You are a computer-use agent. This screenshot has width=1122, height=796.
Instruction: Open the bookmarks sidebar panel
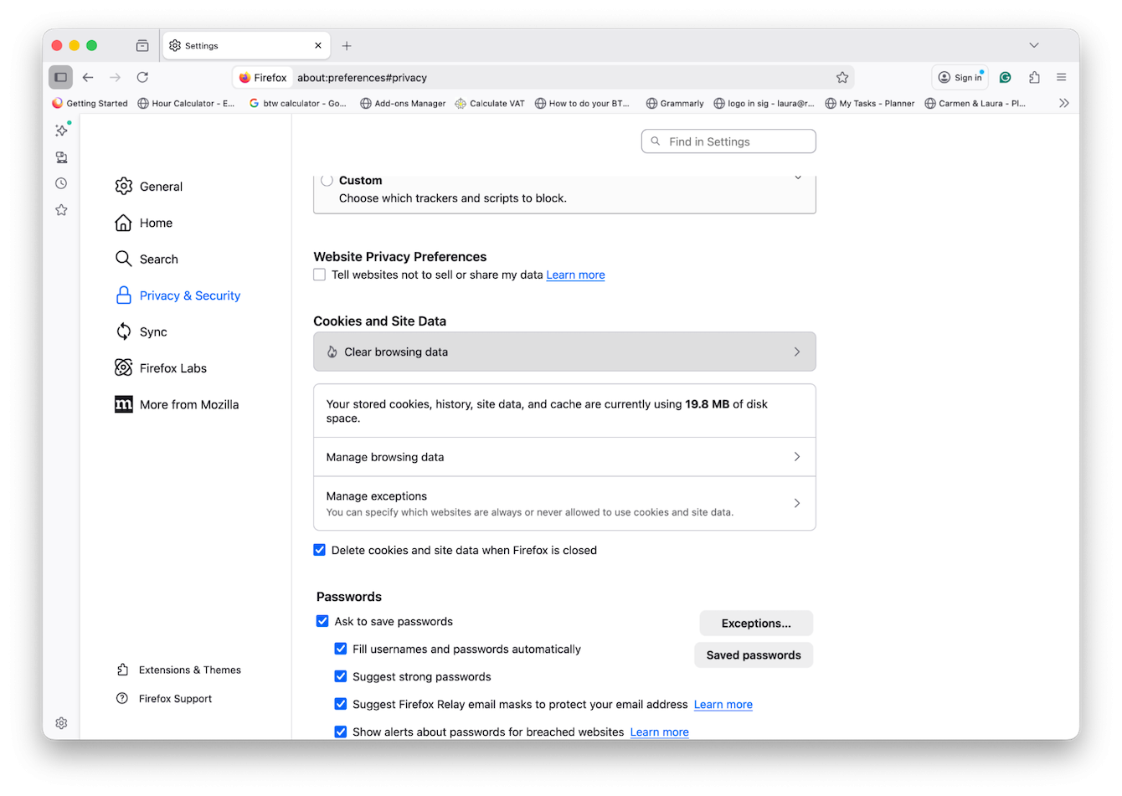click(61, 209)
